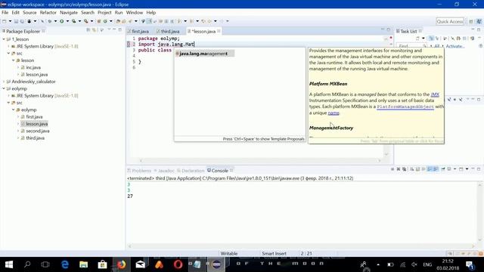
Task: Minimize the Package Explorer panel
Action: [x=114, y=29]
